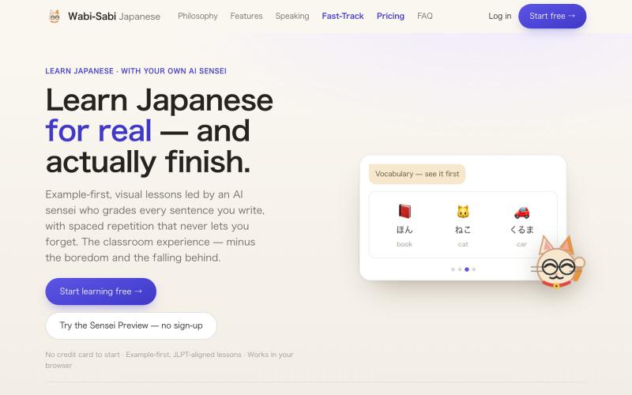Click the cat emoji above ねこ
The width and height of the screenshot is (632, 395).
[x=463, y=212]
